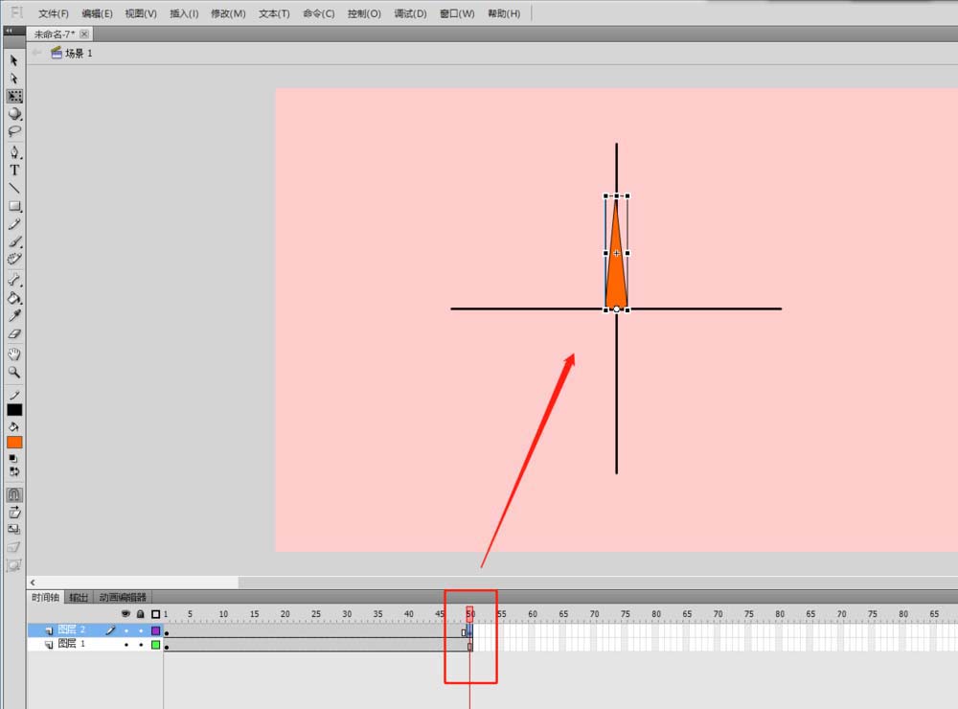Open the 窗口(W) menu

pos(456,13)
